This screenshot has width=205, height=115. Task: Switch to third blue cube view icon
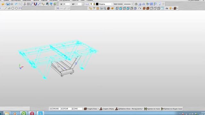pos(124,9)
